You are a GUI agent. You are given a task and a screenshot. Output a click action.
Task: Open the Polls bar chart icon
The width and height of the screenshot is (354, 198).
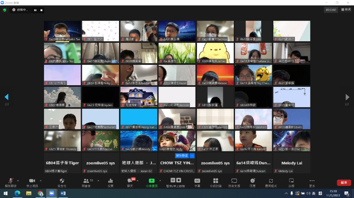coord(111,182)
